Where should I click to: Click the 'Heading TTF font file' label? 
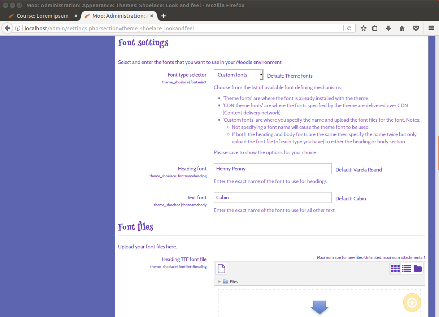click(x=184, y=259)
